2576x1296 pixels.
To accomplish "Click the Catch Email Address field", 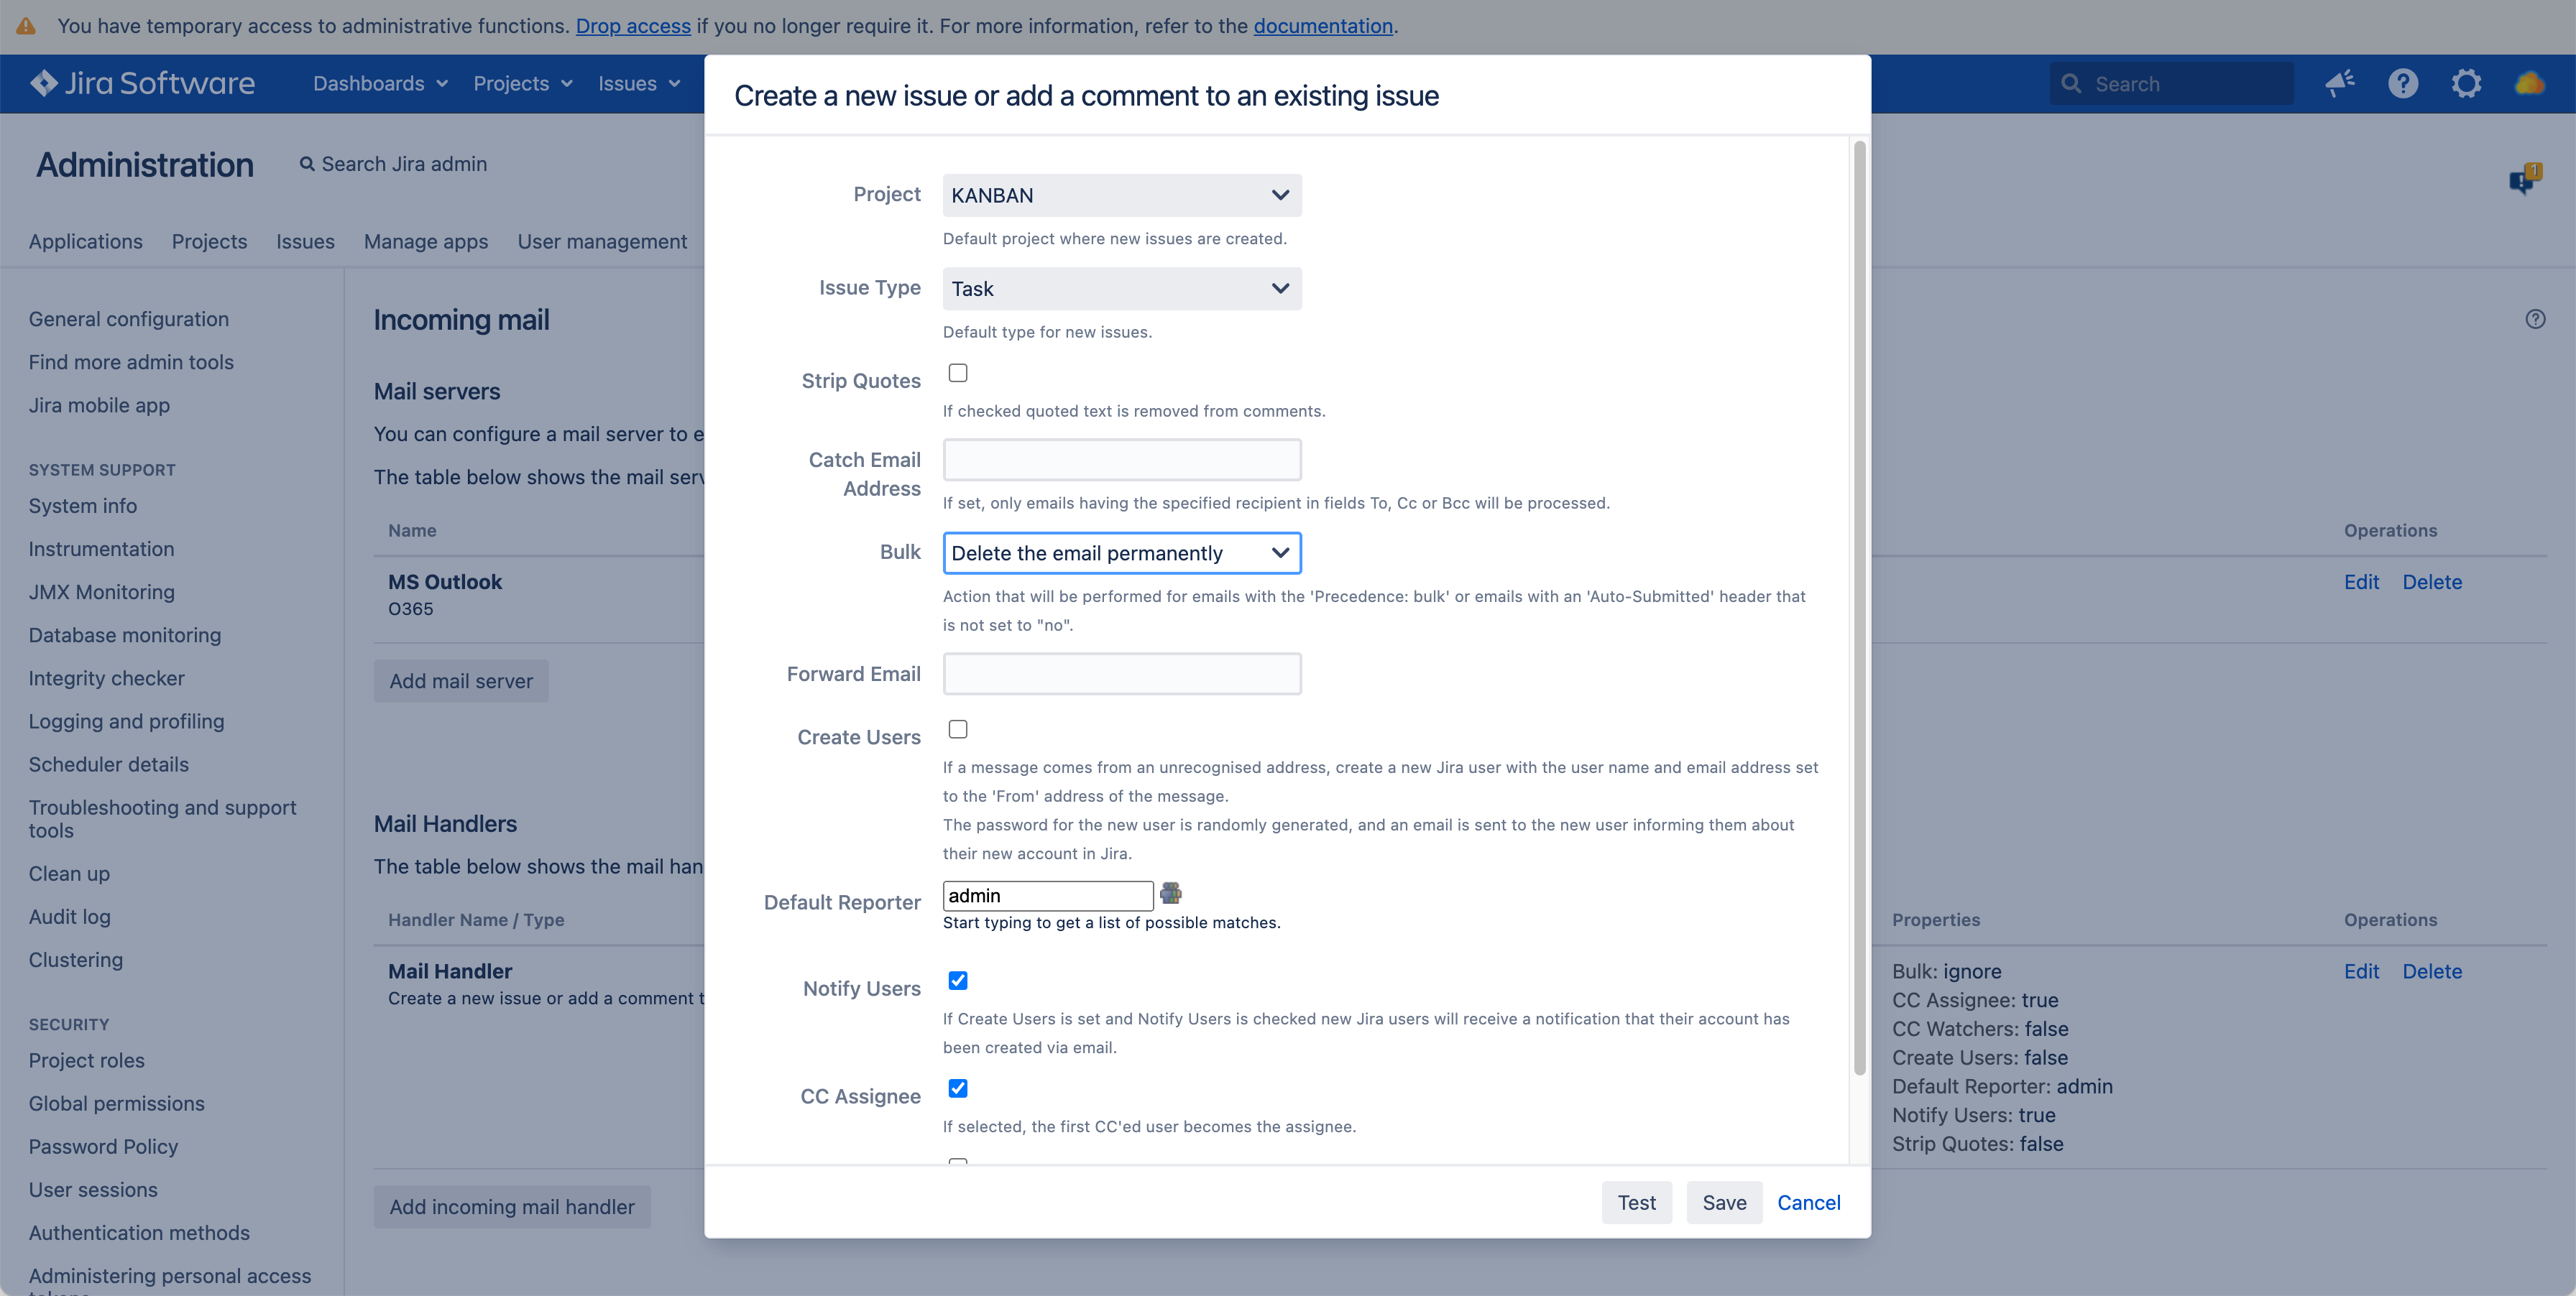I will click(x=1121, y=460).
